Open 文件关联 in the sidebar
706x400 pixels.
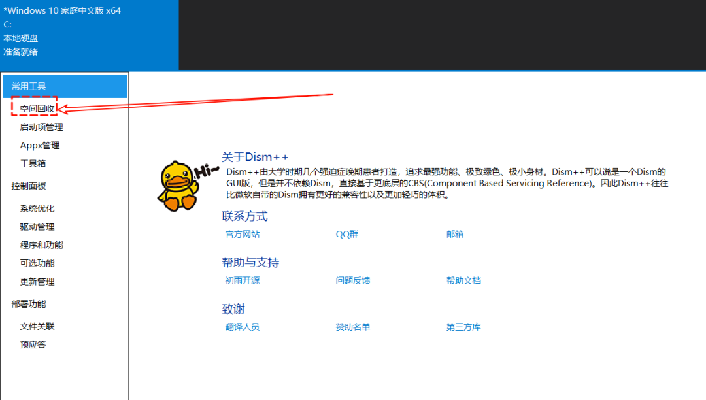pyautogui.click(x=37, y=326)
